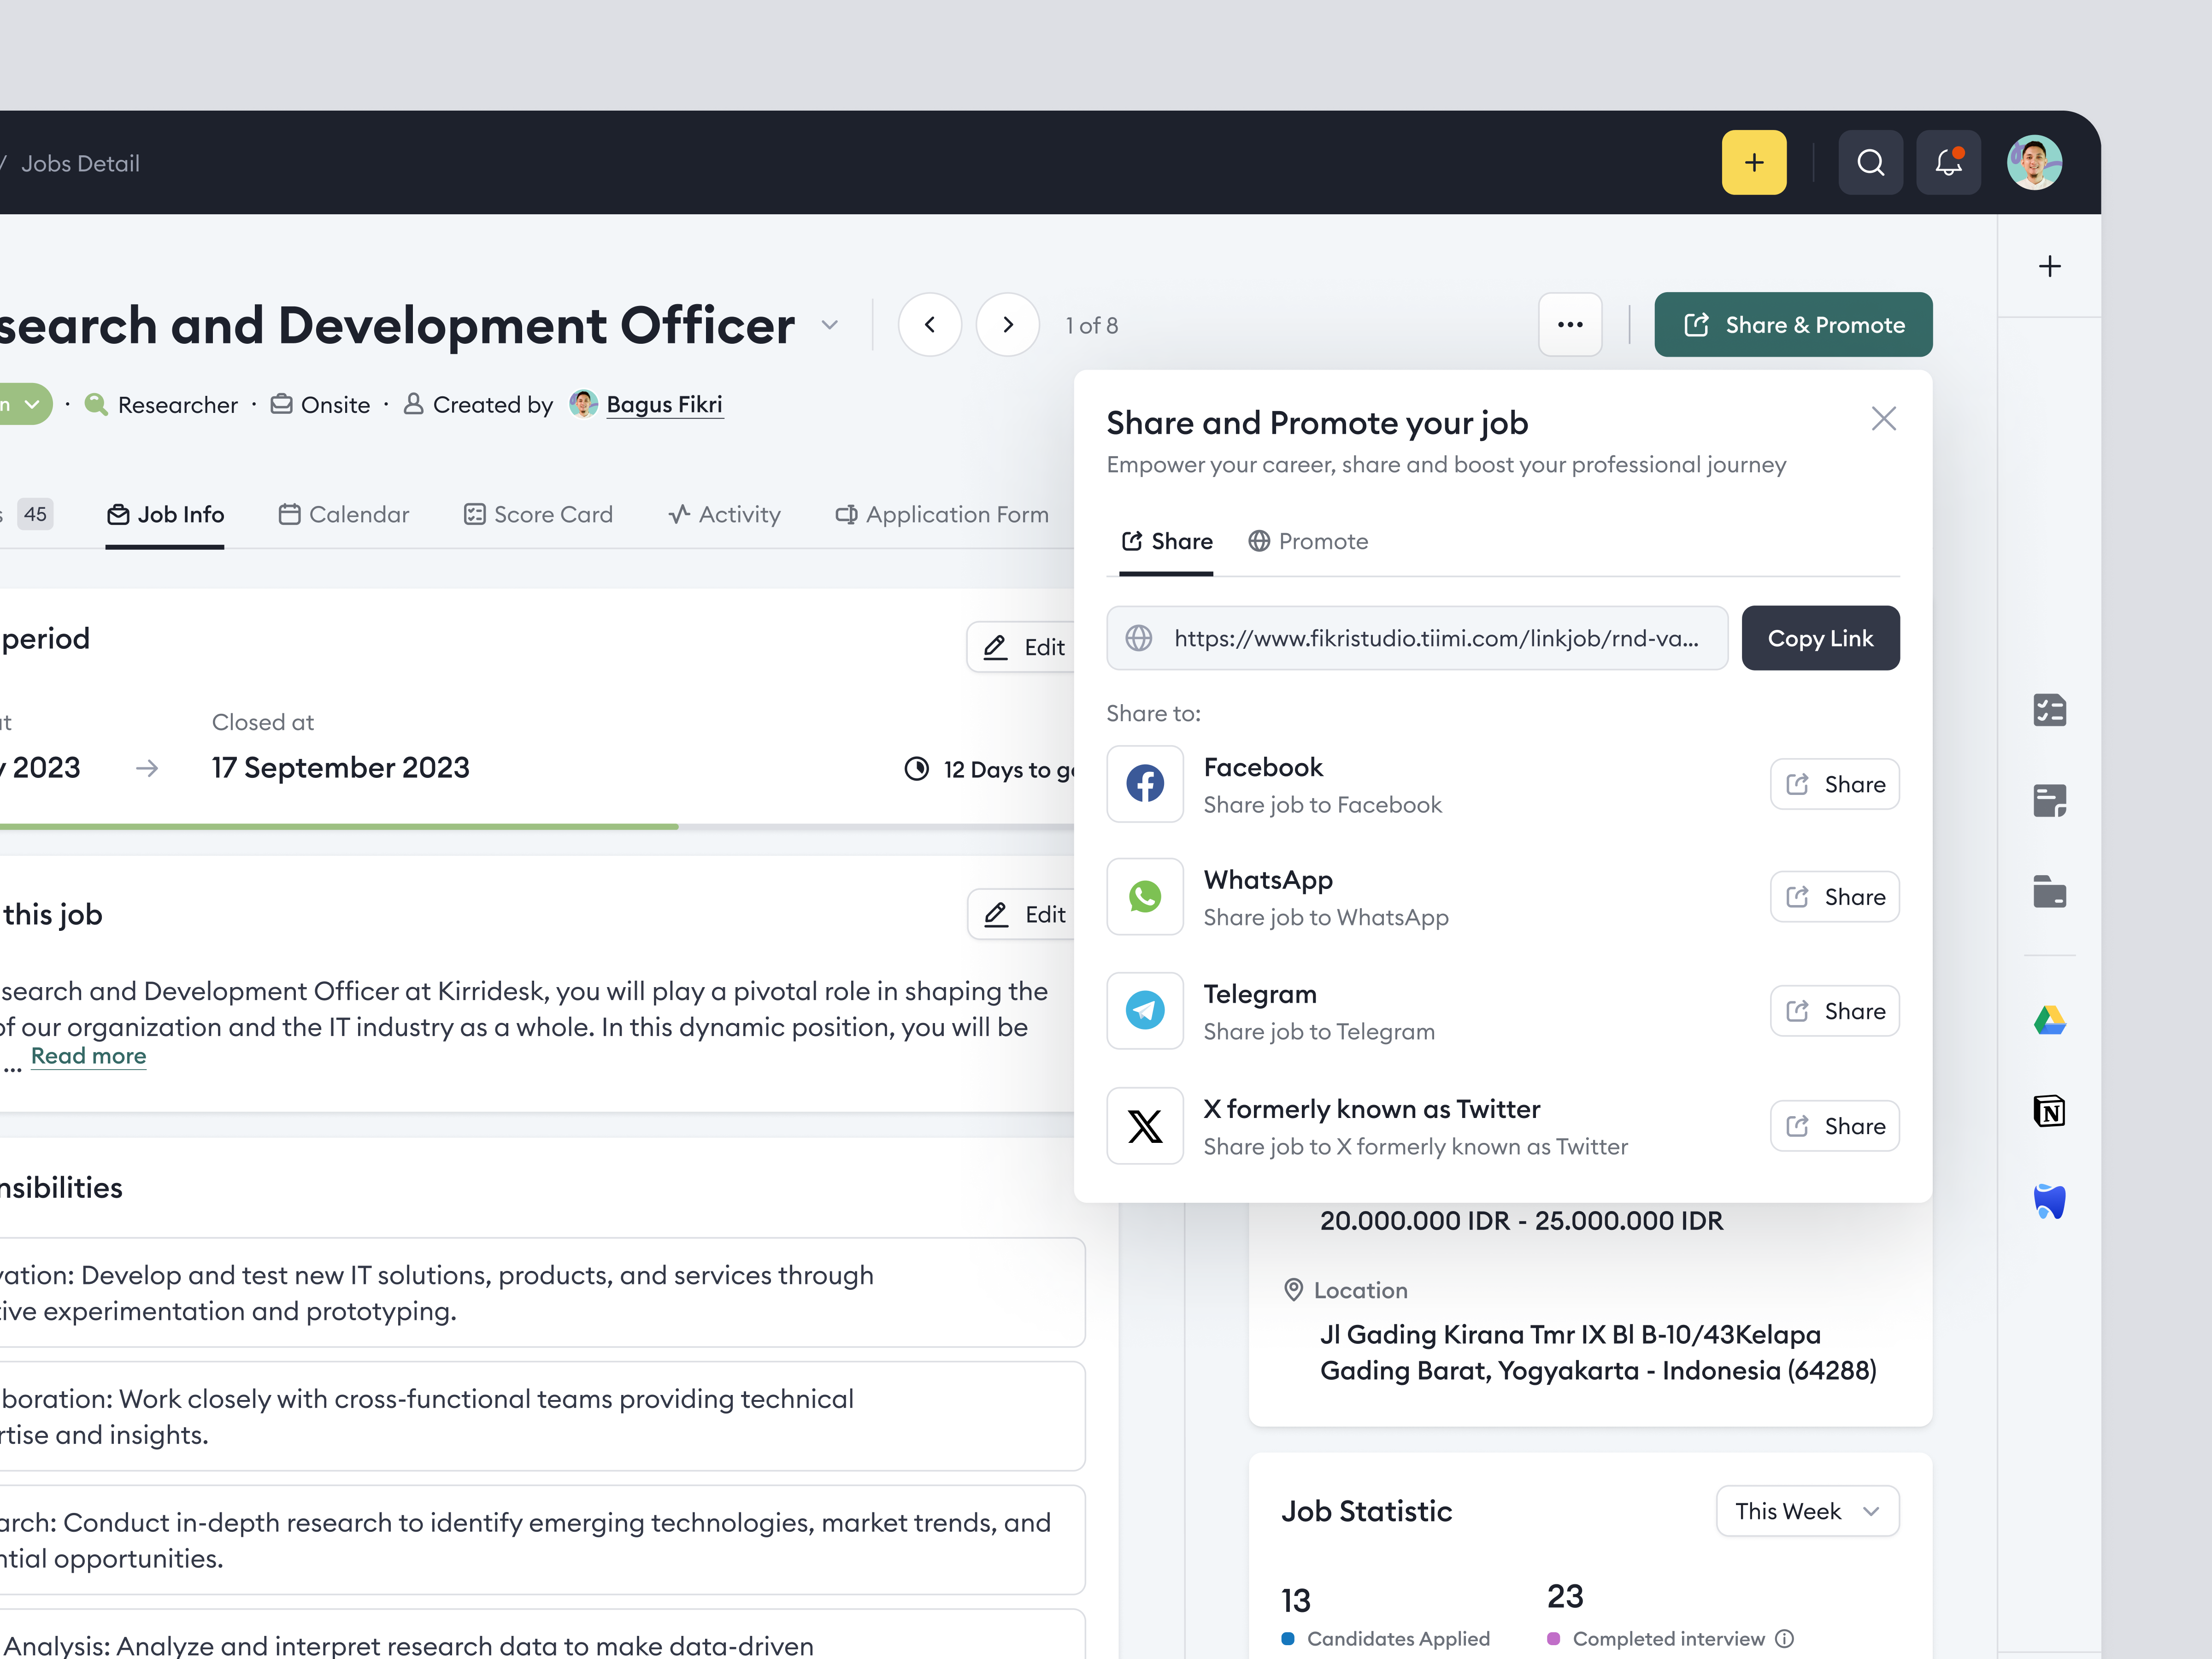This screenshot has height=1659, width=2212.
Task: Click the Researcher category label
Action: 177,405
